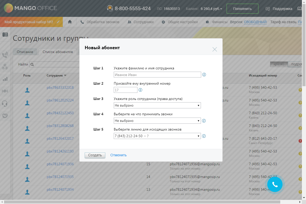Expand the employee role dropdown

(x=157, y=105)
